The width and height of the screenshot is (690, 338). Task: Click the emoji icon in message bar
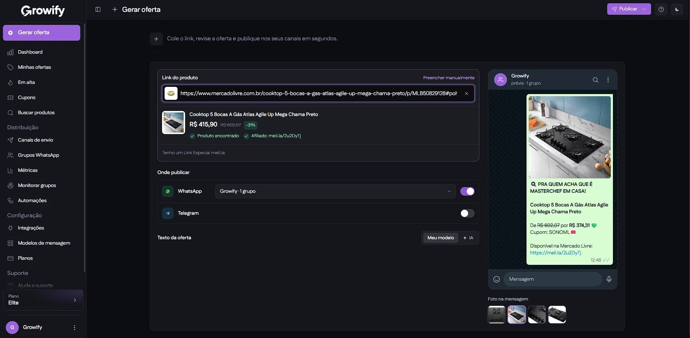(497, 279)
